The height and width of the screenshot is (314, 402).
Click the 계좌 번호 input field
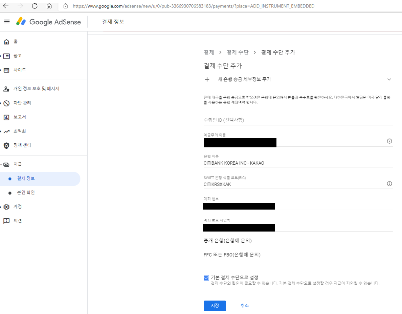click(x=298, y=206)
